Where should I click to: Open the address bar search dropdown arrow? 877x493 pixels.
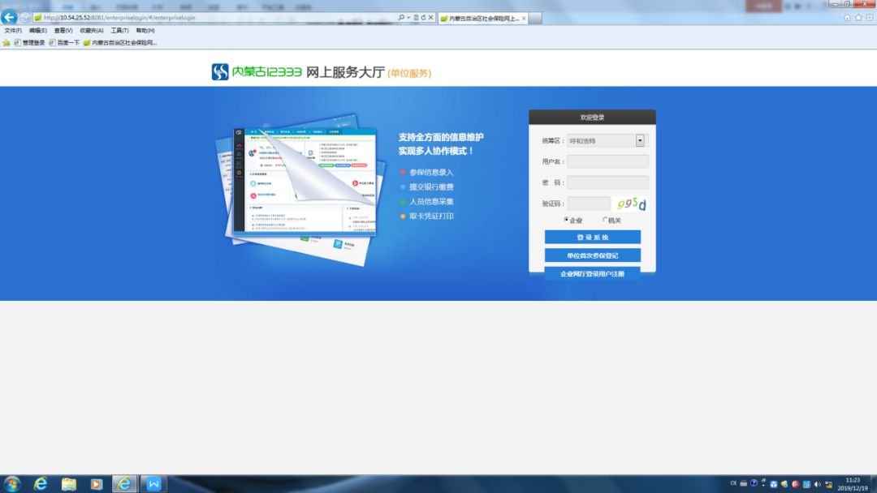pos(408,18)
